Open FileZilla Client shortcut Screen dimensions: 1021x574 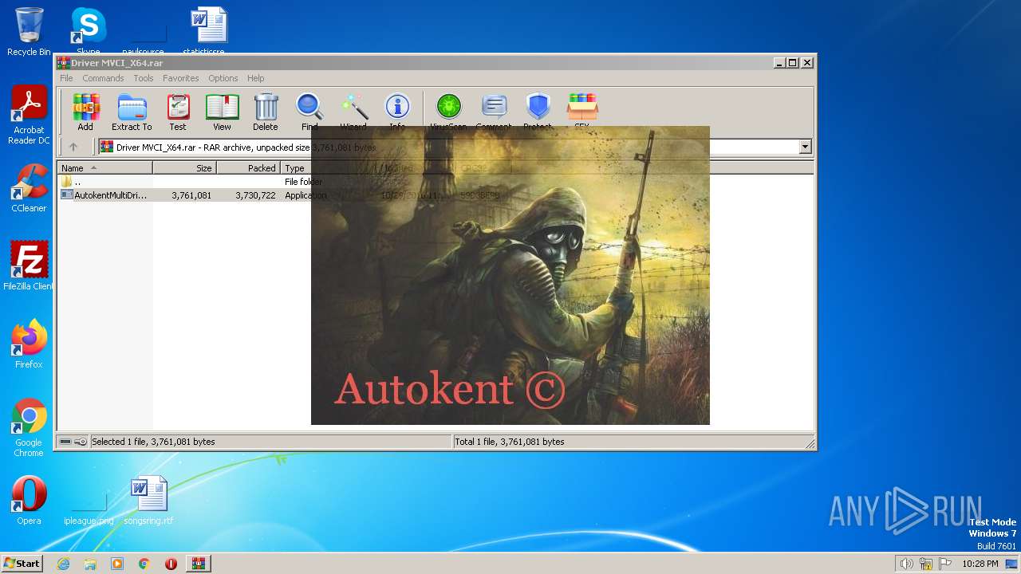(29, 266)
